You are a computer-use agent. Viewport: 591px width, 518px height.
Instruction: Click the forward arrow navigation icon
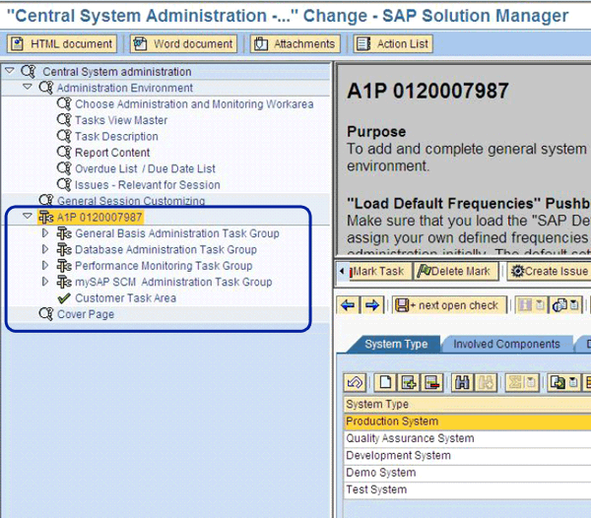tap(371, 305)
